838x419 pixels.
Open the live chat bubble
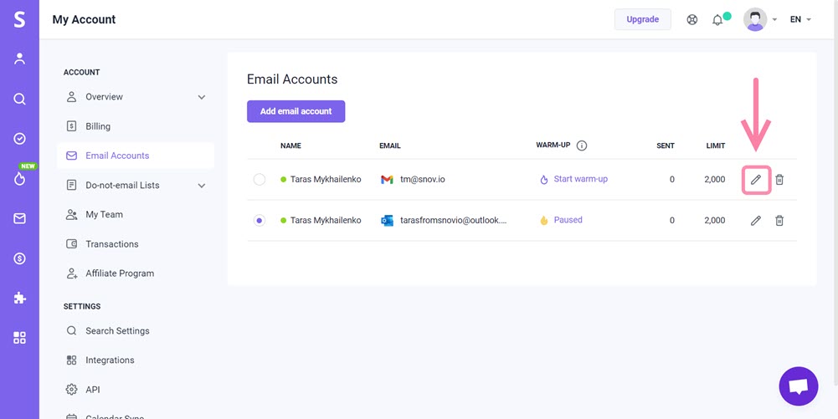point(799,386)
